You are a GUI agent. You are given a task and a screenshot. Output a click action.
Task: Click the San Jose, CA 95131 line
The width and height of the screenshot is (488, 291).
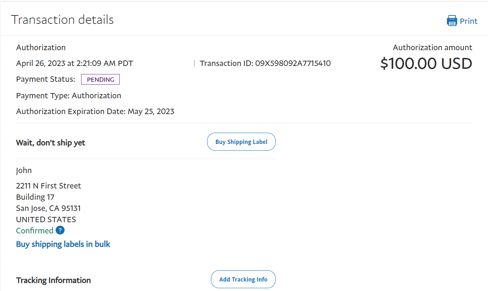[x=48, y=208]
